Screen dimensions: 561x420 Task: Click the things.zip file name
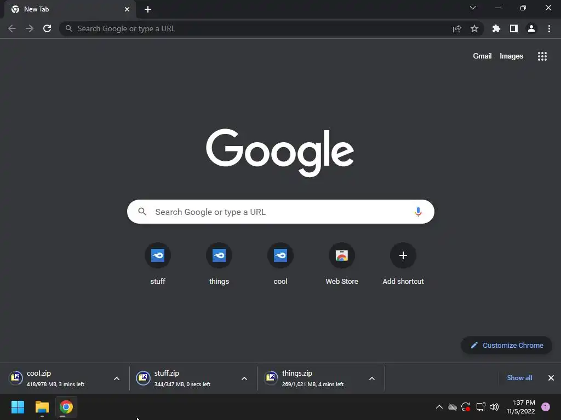[297, 373]
